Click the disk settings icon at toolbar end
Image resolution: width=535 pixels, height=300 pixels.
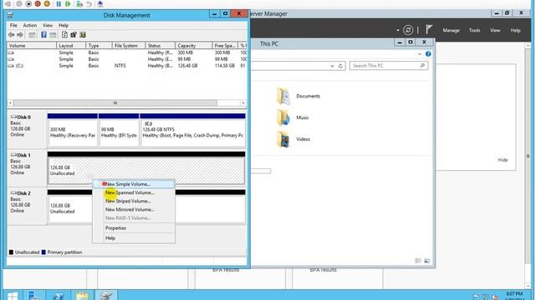pyautogui.click(x=83, y=35)
